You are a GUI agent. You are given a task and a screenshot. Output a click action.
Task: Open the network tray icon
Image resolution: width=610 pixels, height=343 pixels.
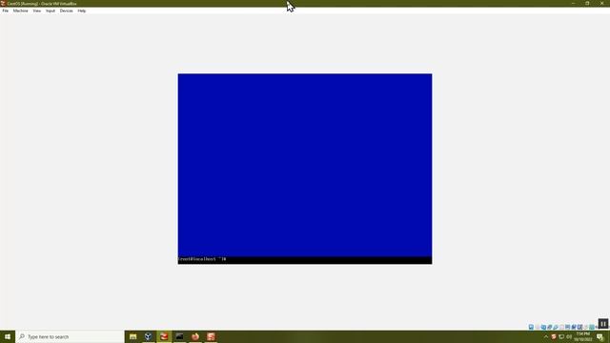point(561,337)
